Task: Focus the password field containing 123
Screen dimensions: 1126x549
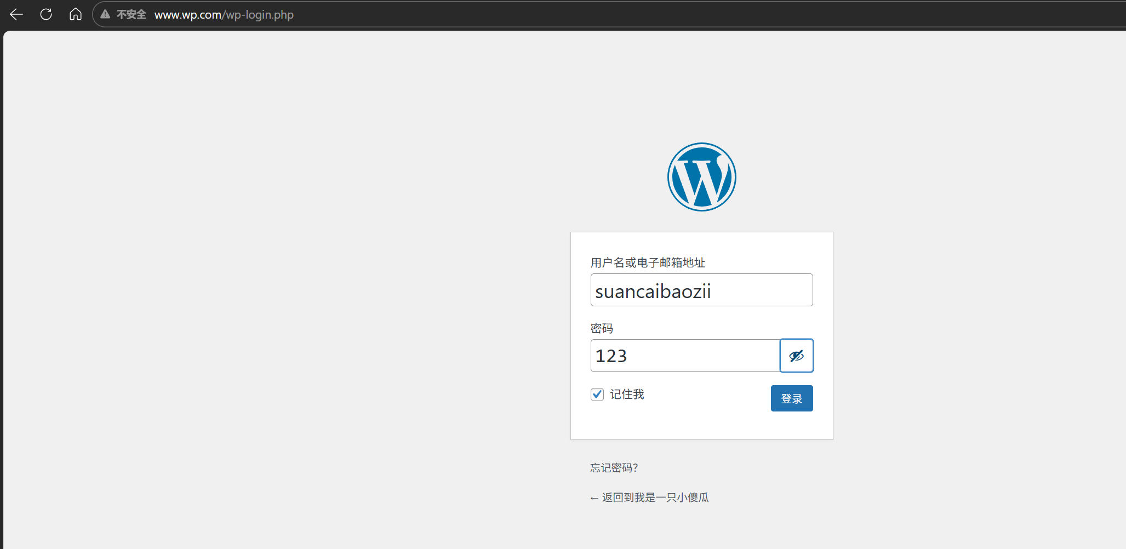Action: coord(685,356)
